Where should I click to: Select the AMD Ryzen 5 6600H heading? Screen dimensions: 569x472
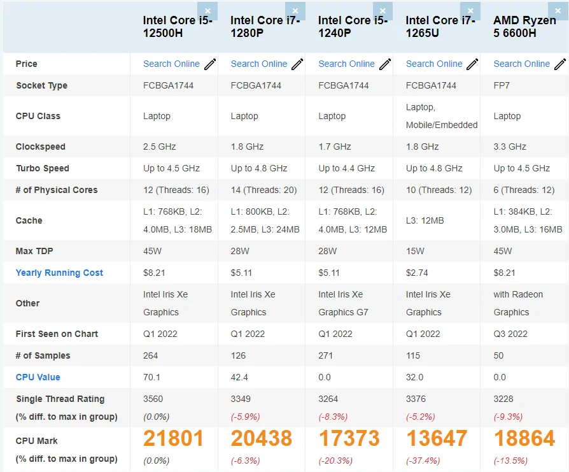pos(524,27)
